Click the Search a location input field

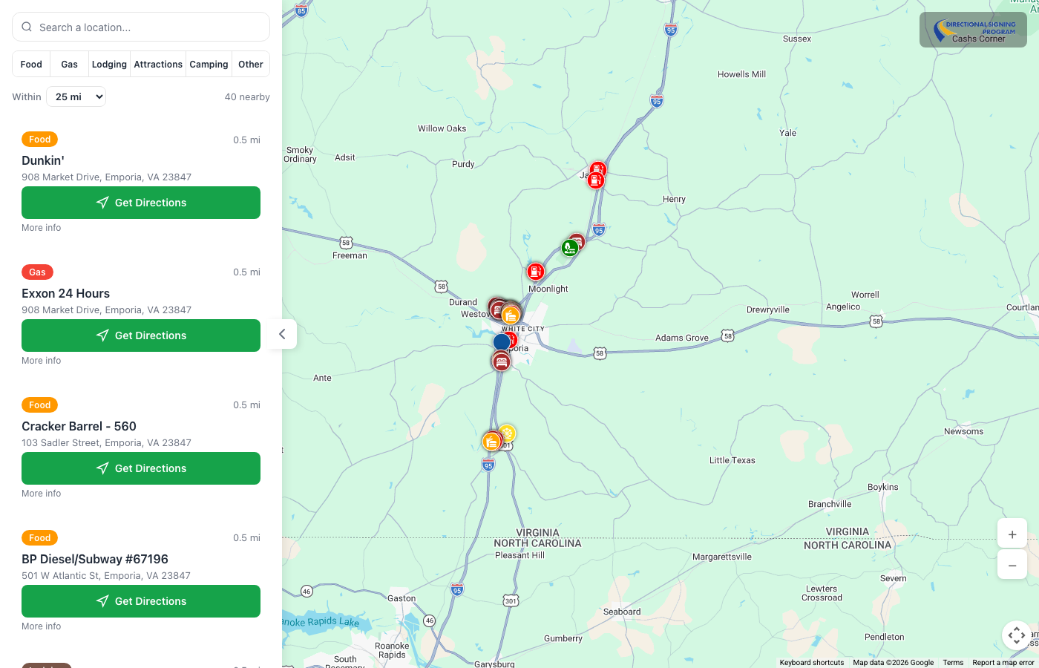[140, 26]
